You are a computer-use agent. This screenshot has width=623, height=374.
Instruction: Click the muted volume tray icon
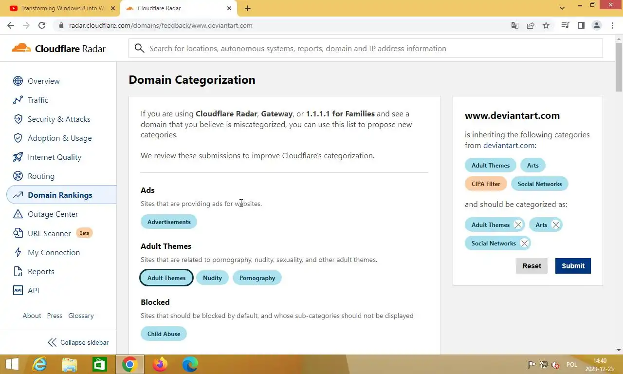click(555, 365)
